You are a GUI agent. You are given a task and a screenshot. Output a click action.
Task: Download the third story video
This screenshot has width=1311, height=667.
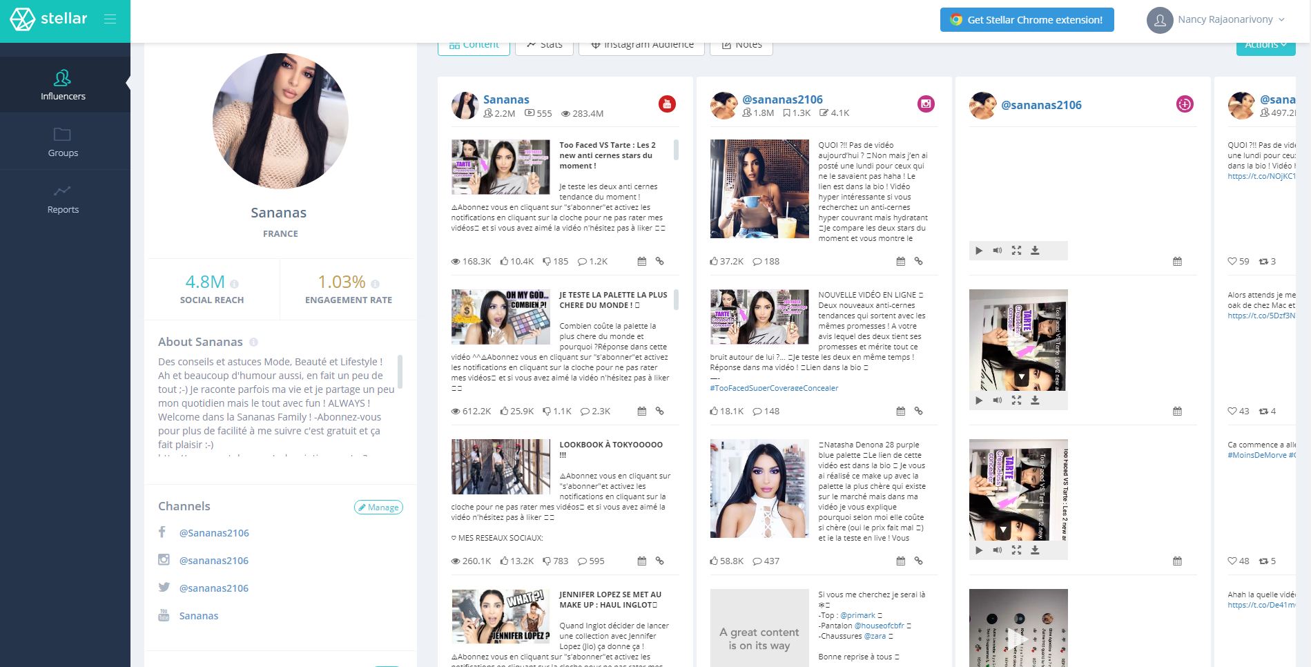1035,550
